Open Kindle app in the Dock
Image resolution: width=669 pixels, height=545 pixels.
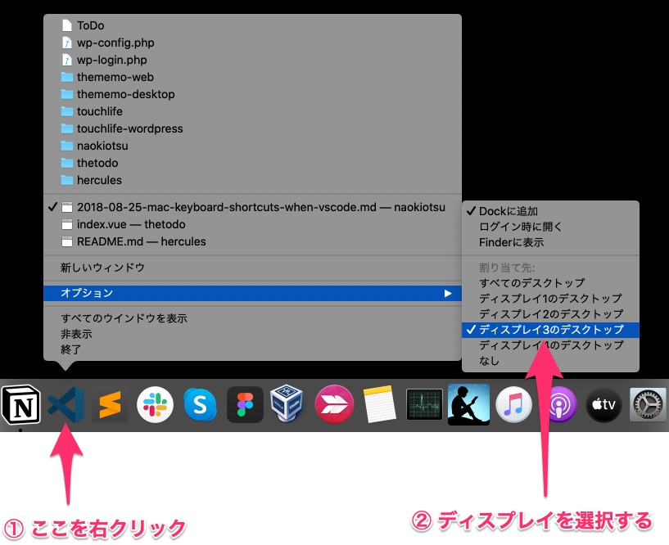[468, 404]
